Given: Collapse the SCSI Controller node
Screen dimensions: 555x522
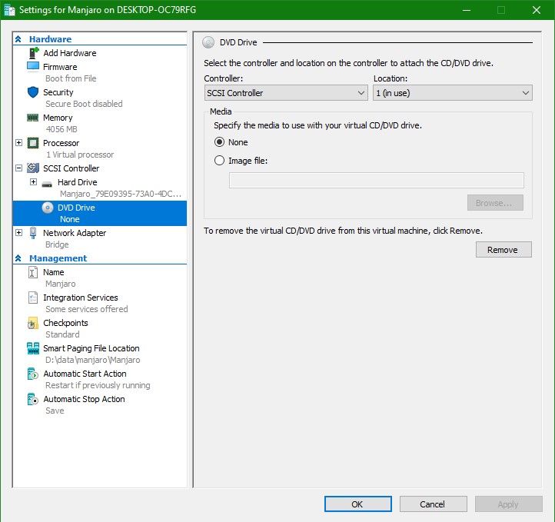Looking at the screenshot, I should click(19, 168).
